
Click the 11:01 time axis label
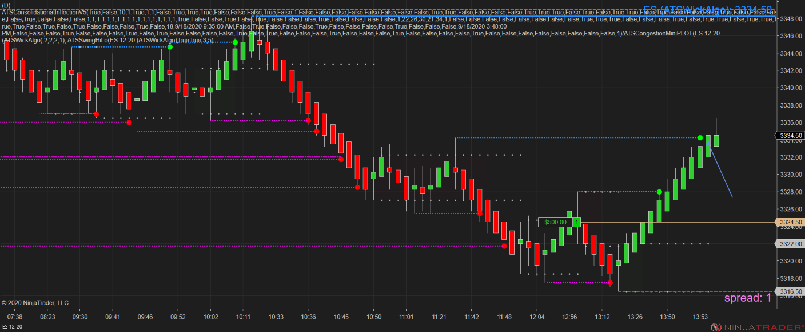(407, 316)
